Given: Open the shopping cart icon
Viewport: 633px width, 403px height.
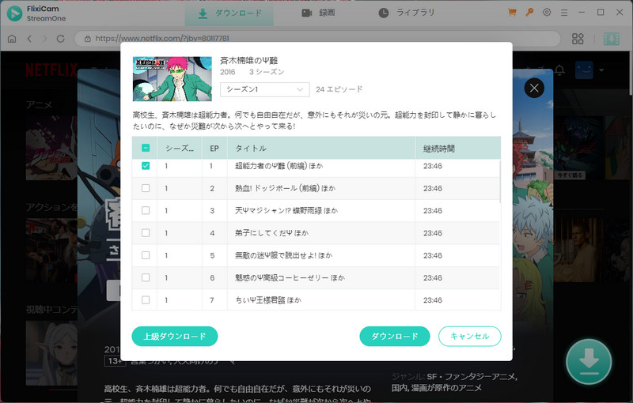Looking at the screenshot, I should (512, 13).
